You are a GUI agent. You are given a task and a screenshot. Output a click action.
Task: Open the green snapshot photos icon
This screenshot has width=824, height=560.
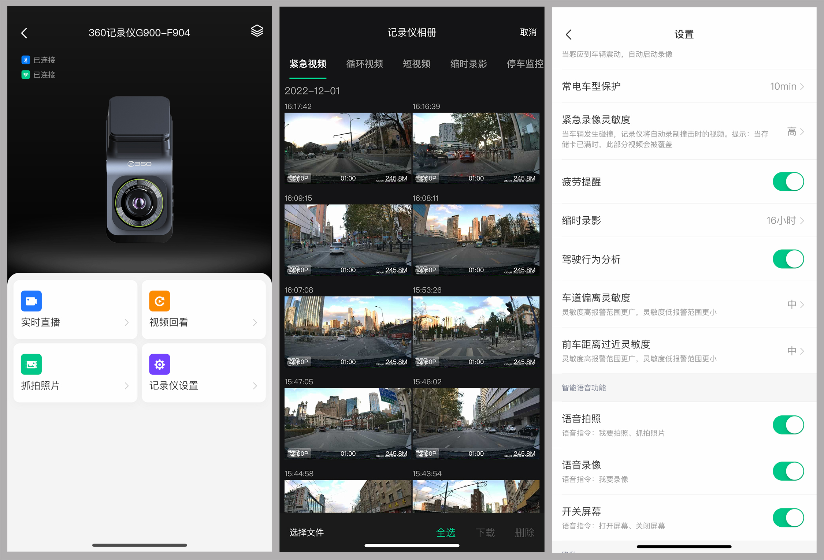pos(31,364)
